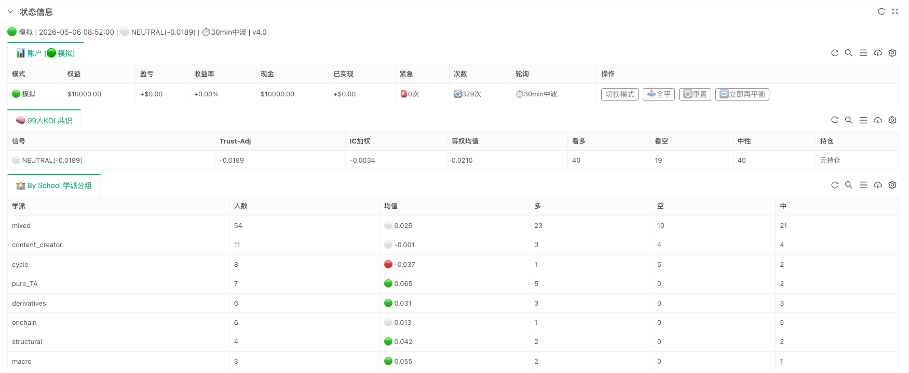This screenshot has width=909, height=373.
Task: Search in the By School 学派分组 table
Action: tap(849, 185)
